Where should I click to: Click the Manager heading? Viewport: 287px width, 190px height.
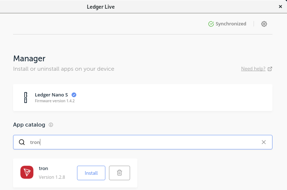coord(29,59)
